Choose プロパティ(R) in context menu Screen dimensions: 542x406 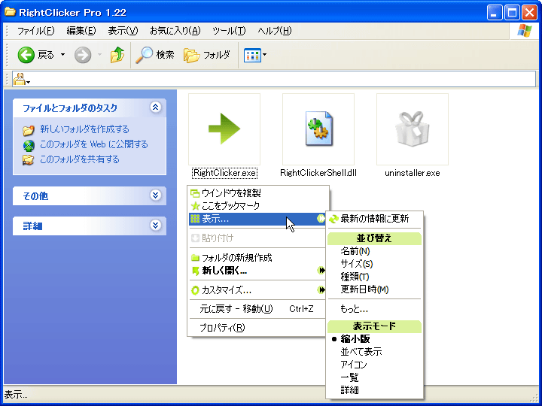[257, 327]
